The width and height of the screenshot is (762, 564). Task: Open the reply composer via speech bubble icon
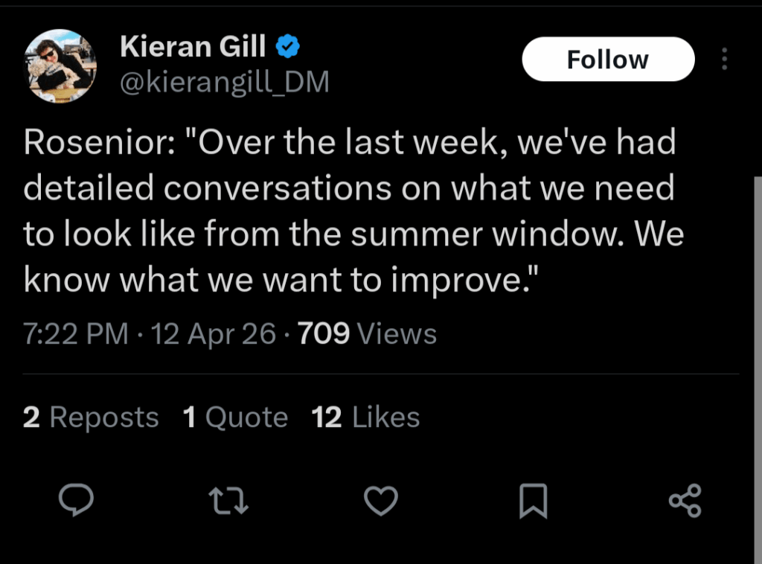77,501
